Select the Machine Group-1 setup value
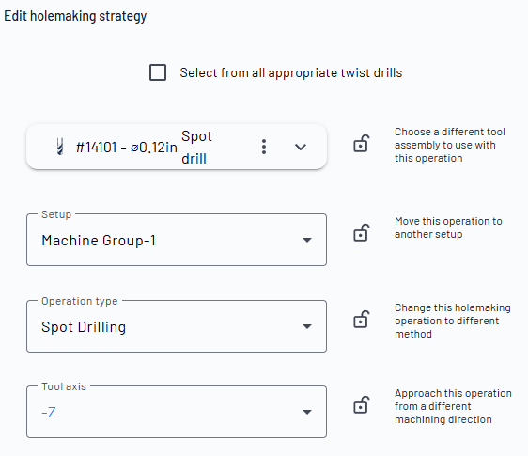528x456 pixels. click(x=99, y=241)
